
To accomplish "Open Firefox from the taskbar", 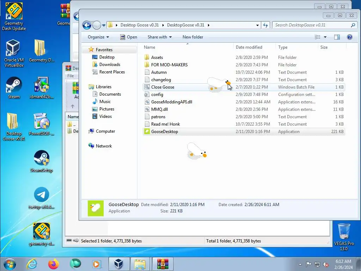I will click(54, 264).
